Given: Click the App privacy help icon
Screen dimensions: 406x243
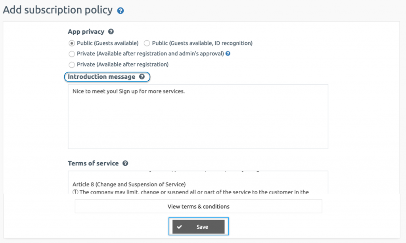Looking at the screenshot, I should (x=111, y=32).
